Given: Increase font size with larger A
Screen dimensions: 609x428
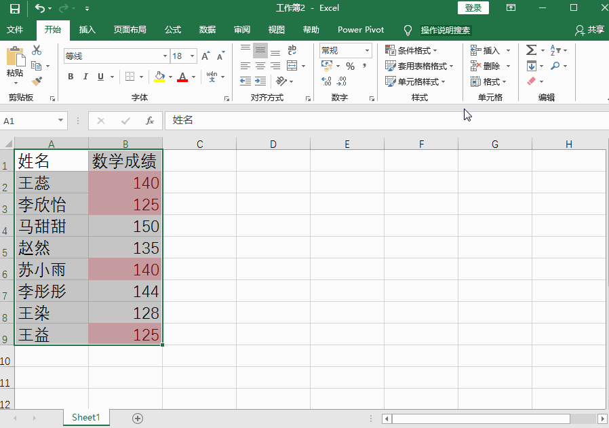Looking at the screenshot, I should [x=206, y=56].
